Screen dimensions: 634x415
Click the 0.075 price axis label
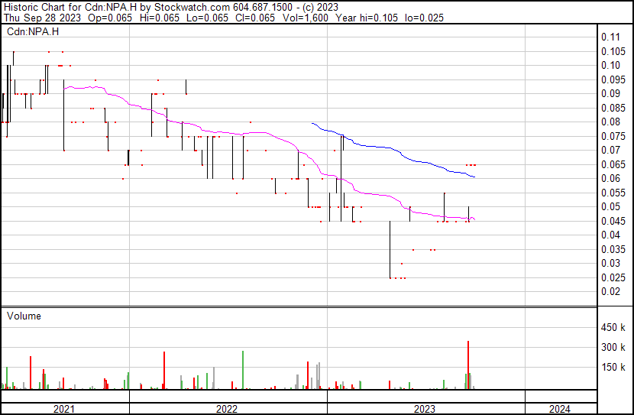tap(613, 136)
